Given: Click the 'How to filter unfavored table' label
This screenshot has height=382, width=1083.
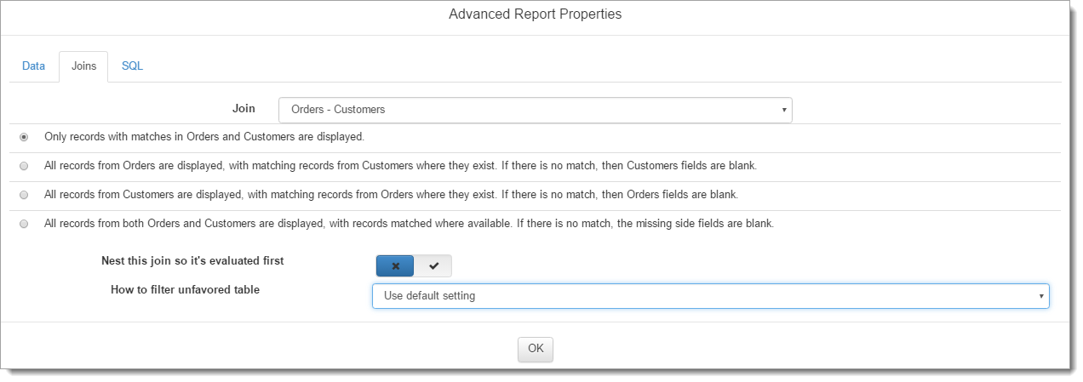Looking at the screenshot, I should (x=185, y=289).
